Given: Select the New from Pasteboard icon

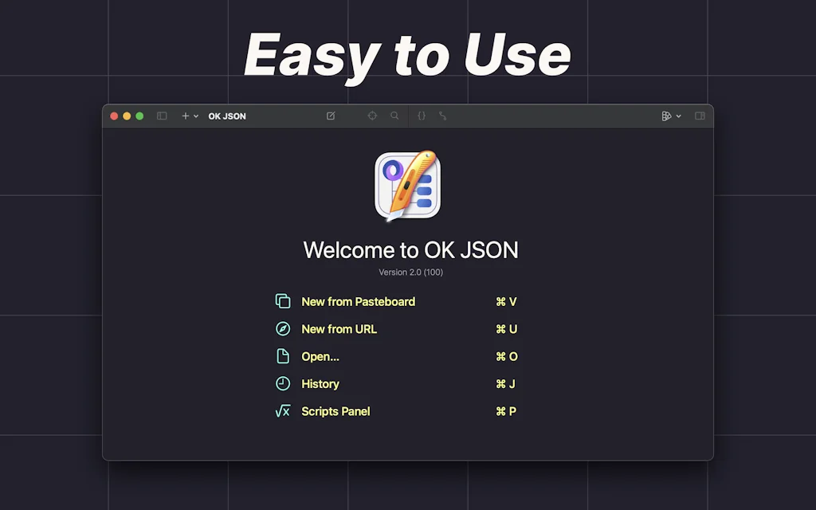Looking at the screenshot, I should pos(283,301).
